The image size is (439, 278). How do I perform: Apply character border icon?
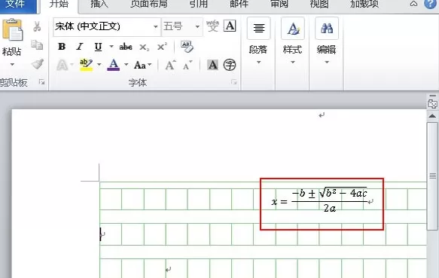tap(230, 26)
